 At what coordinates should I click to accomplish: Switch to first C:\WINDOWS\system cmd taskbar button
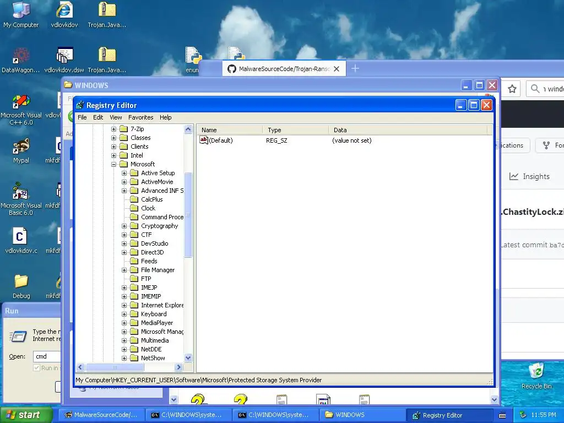pyautogui.click(x=188, y=415)
